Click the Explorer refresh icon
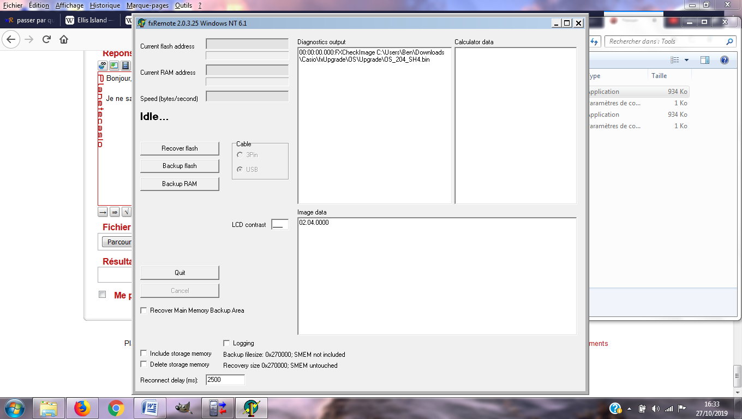 [x=596, y=41]
